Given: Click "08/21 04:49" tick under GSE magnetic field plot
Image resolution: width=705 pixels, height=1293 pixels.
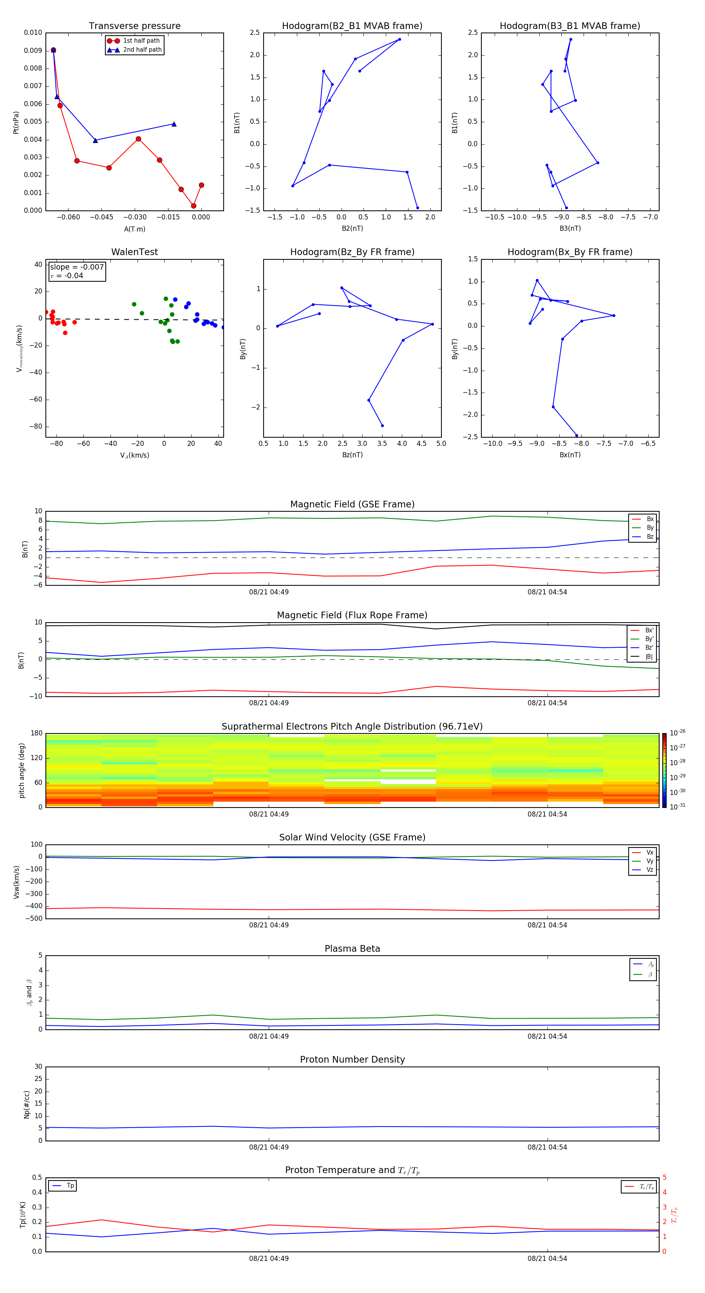Looking at the screenshot, I should 269,592.
